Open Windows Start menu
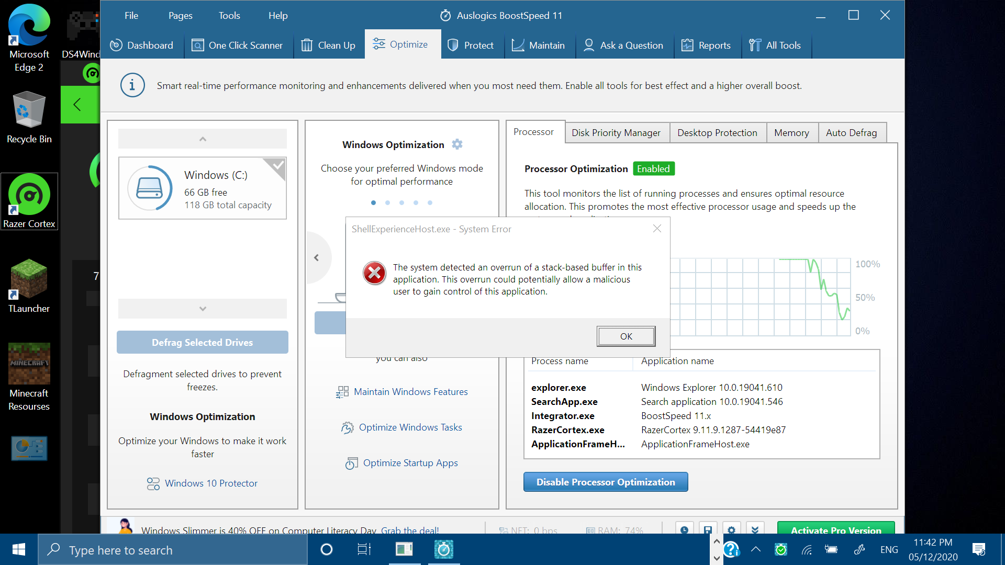Viewport: 1005px width, 565px height. (x=19, y=549)
